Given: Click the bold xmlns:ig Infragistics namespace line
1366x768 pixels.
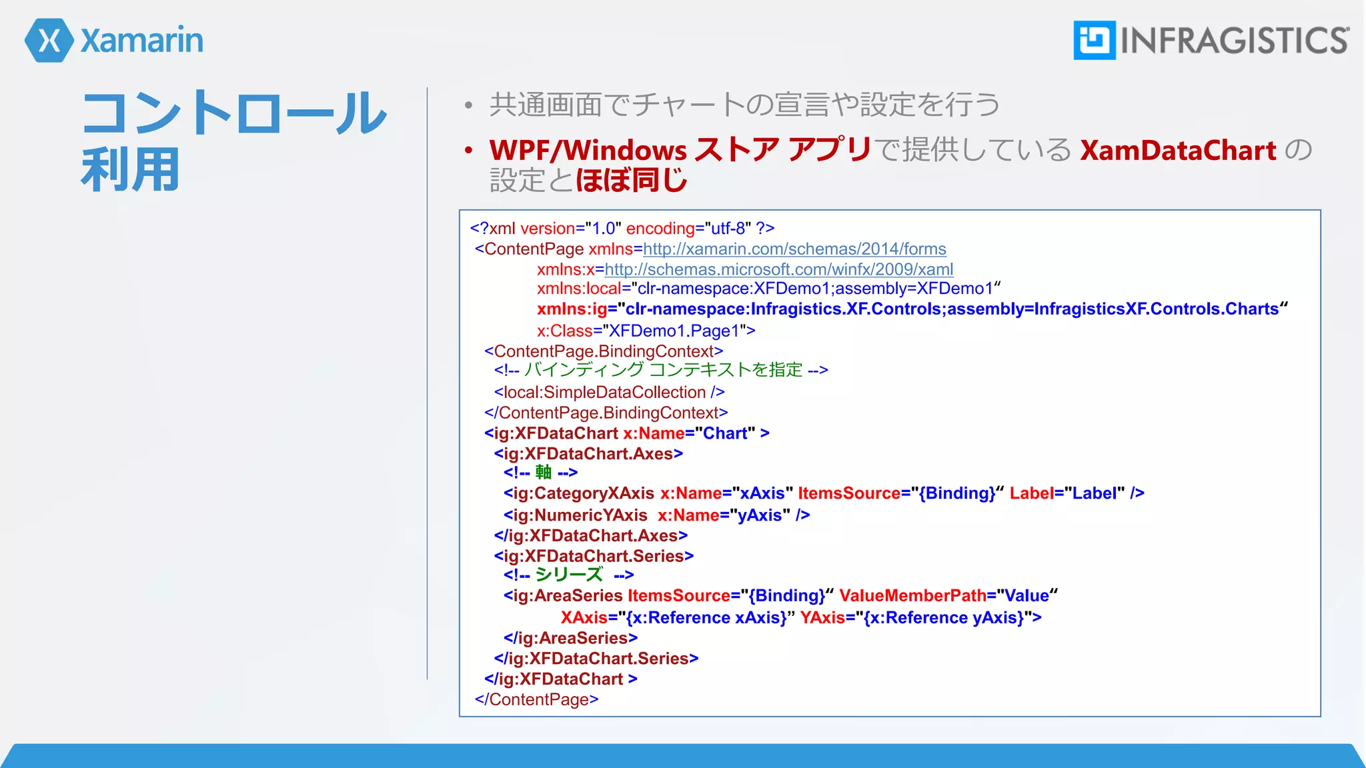Looking at the screenshot, I should [912, 309].
